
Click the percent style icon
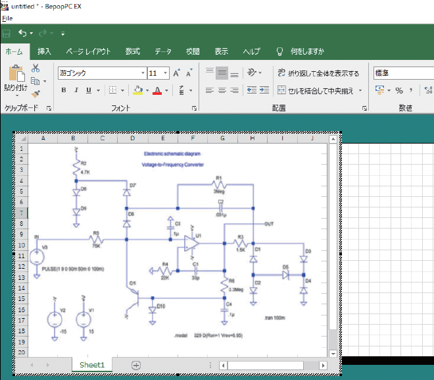click(398, 90)
